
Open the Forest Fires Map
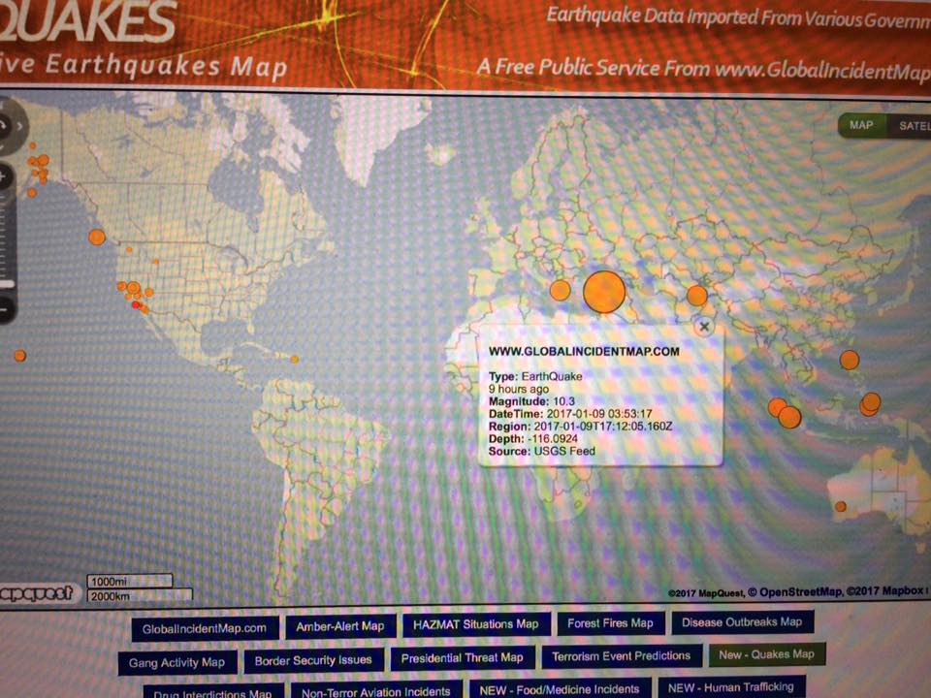point(610,623)
